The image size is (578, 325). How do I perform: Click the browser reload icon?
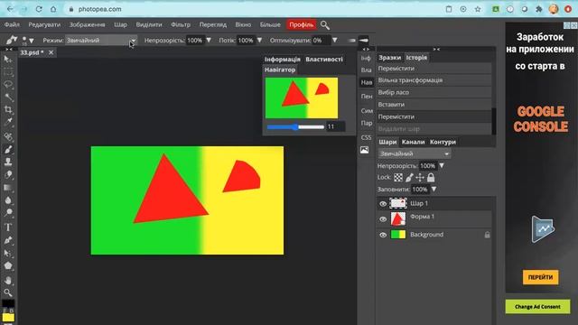[39, 9]
